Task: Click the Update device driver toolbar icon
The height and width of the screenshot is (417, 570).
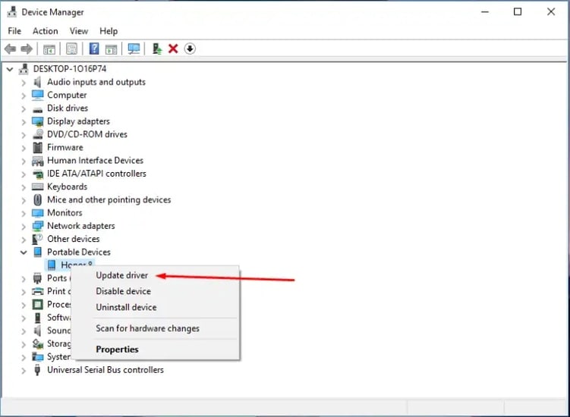Action: [156, 49]
